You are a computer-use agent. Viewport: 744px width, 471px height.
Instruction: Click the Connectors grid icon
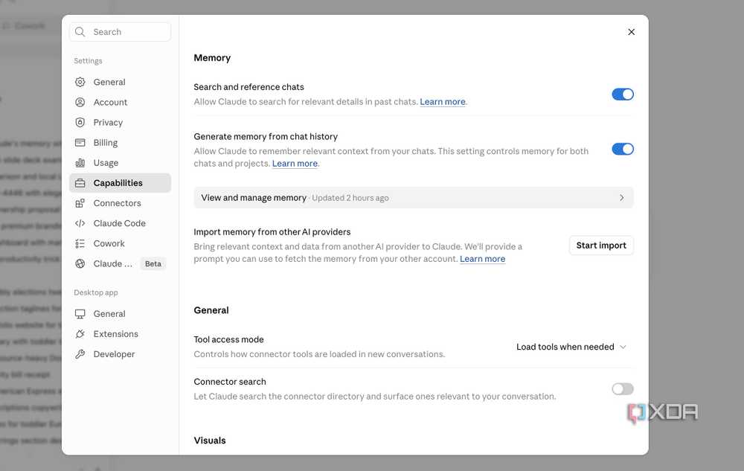coord(80,203)
